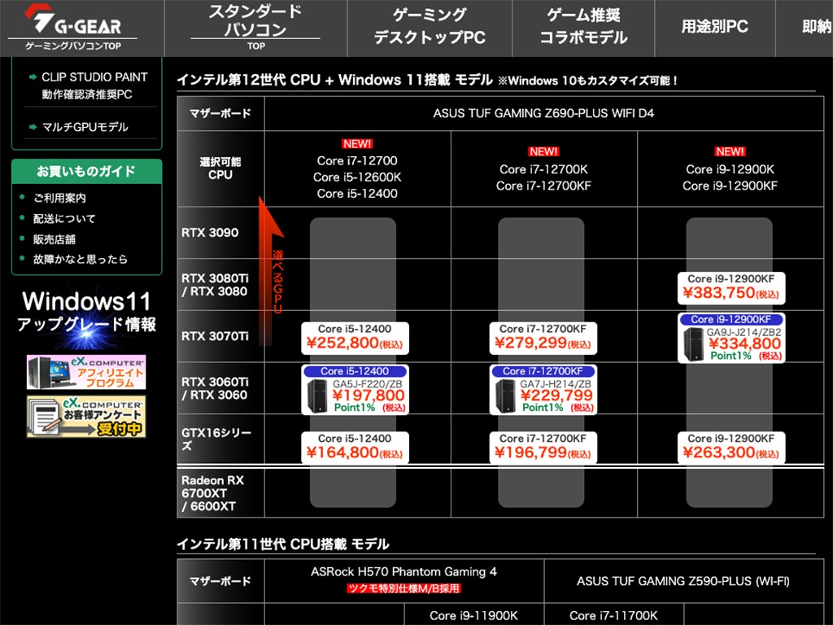The image size is (833, 625).
Task: Click インテル第11世代 CPU搭載 モデル heading
Action: (x=282, y=544)
